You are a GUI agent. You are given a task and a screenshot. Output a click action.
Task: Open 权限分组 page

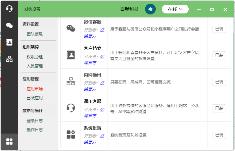pyautogui.click(x=35, y=57)
